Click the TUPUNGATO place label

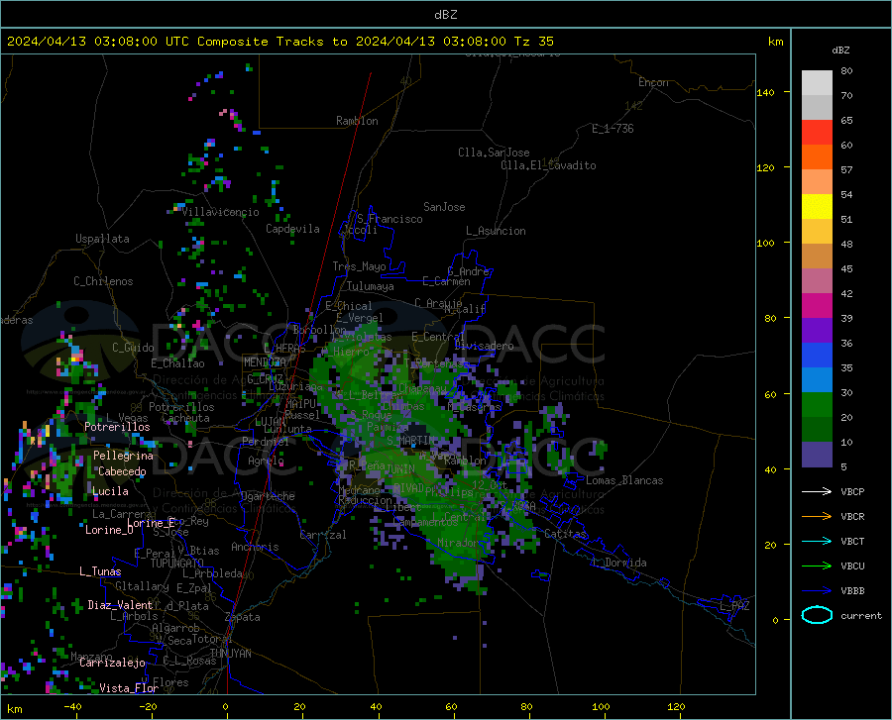coord(177,564)
